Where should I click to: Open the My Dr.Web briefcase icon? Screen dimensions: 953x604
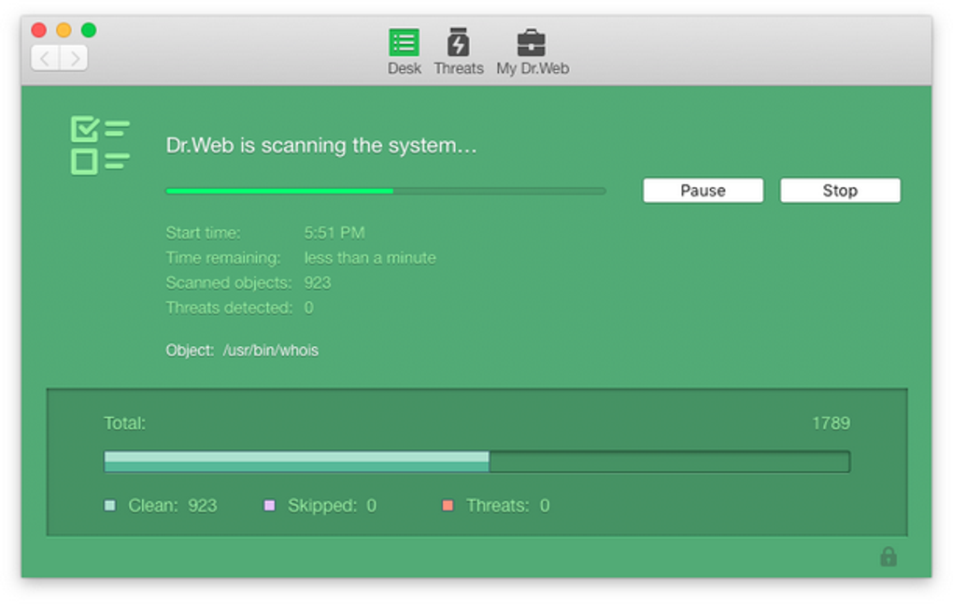pyautogui.click(x=532, y=43)
